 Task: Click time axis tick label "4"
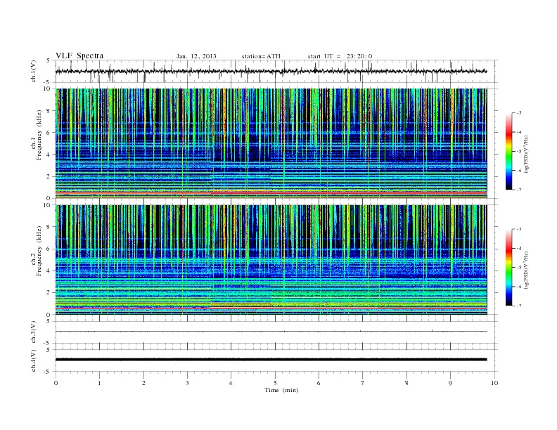[231, 383]
